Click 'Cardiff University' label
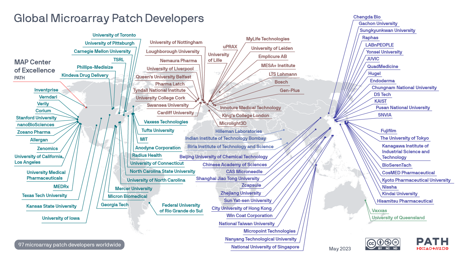460x260 pixels. 175,113
